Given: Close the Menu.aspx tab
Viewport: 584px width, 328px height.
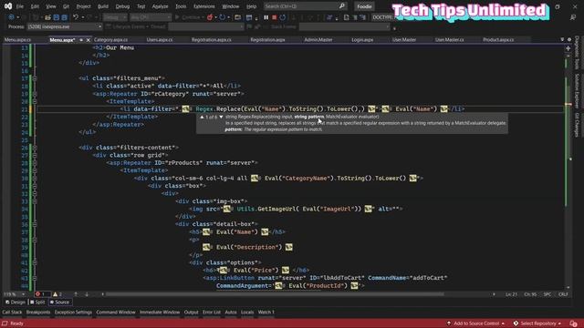Looking at the screenshot, I should [x=89, y=40].
